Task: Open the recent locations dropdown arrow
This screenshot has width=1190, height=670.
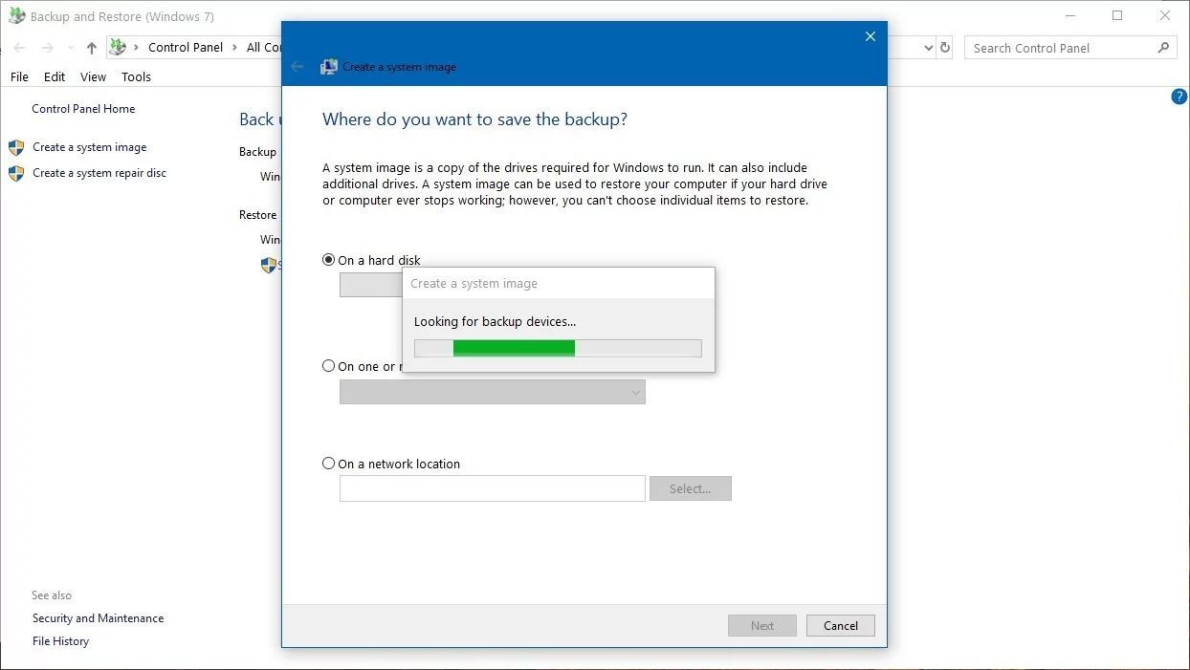Action: coord(71,48)
